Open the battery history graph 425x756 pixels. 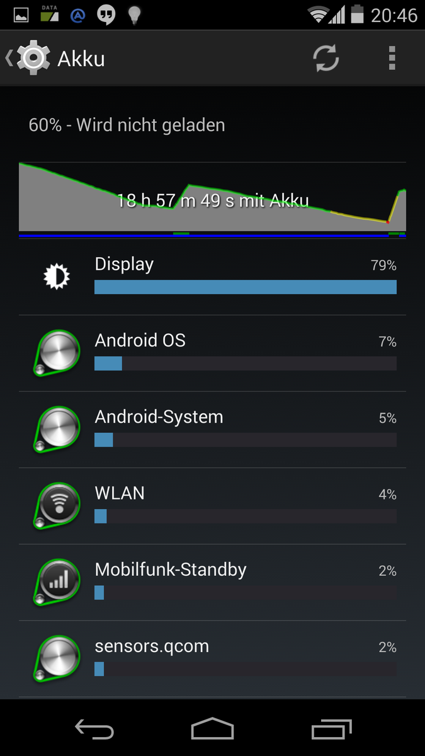212,200
